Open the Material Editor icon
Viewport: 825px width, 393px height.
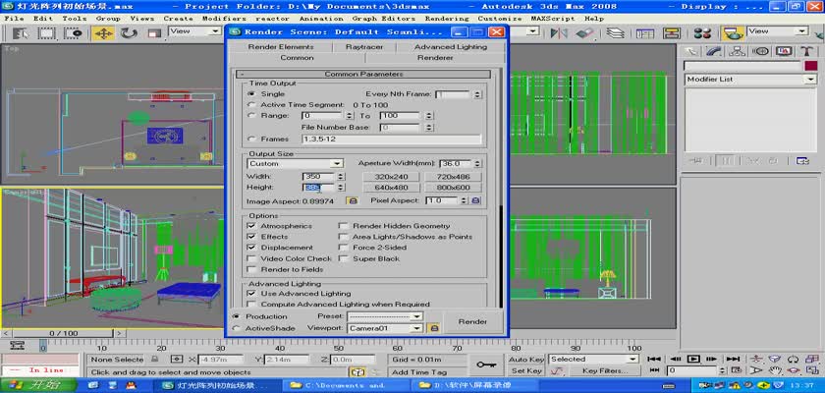pyautogui.click(x=702, y=32)
